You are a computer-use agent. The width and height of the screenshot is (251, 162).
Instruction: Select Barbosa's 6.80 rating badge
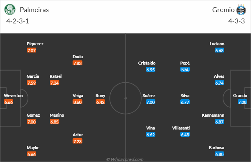219,154
